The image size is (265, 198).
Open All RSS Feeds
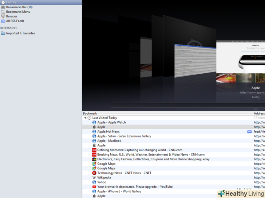(15, 21)
